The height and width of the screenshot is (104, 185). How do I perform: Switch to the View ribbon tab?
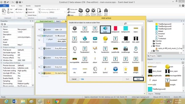tap(20, 6)
